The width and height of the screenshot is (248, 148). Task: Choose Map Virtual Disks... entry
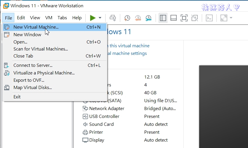(x=55, y=88)
